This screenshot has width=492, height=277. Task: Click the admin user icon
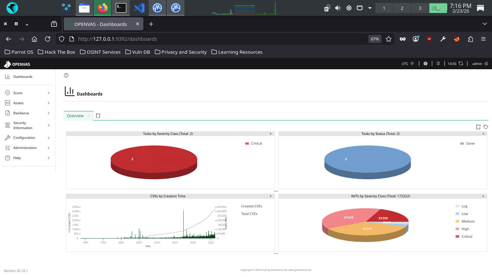486,63
